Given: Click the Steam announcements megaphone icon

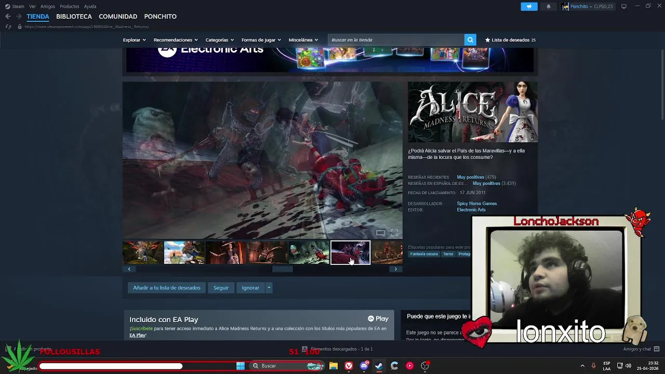Looking at the screenshot, I should coord(529,6).
